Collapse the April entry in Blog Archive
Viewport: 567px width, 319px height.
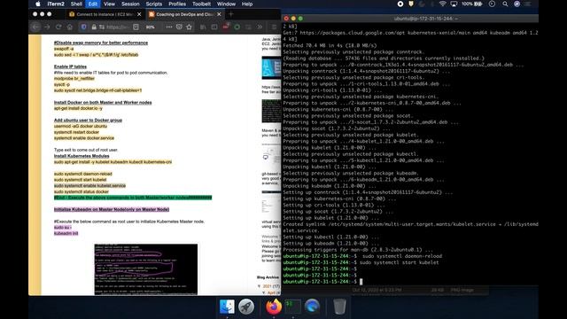(264, 292)
